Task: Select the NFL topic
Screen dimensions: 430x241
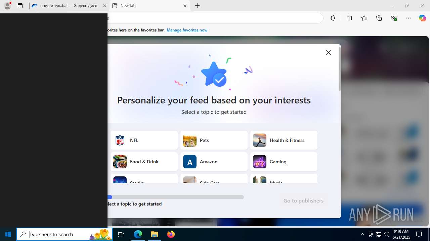Action: [x=144, y=140]
